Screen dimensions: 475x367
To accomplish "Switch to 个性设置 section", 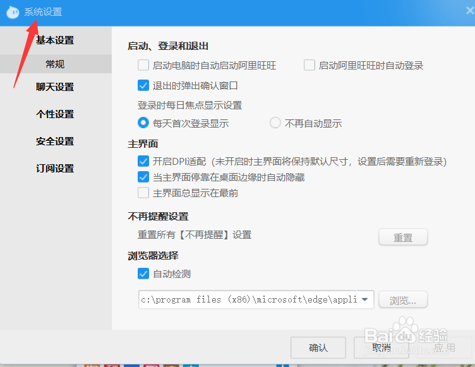I will coord(55,114).
